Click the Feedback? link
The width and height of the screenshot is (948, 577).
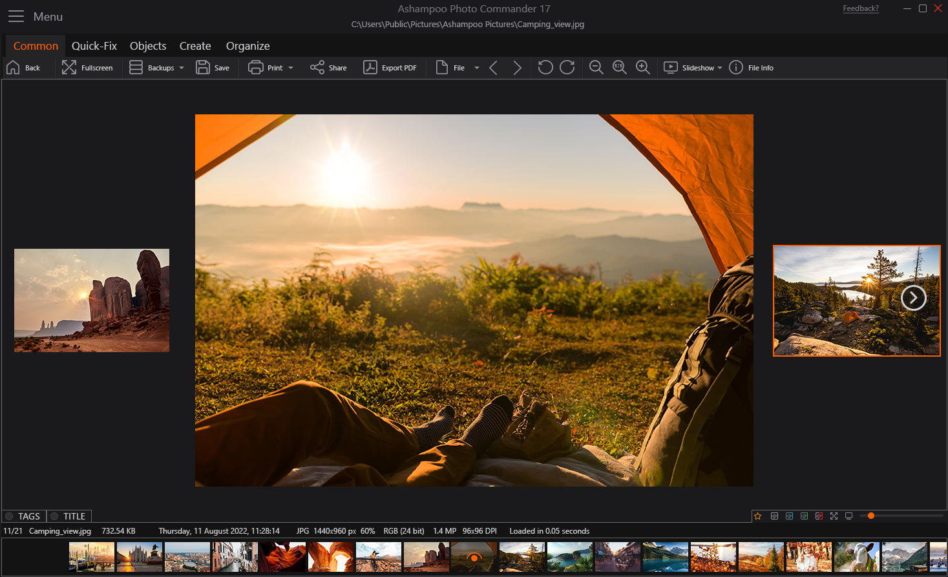(x=861, y=8)
